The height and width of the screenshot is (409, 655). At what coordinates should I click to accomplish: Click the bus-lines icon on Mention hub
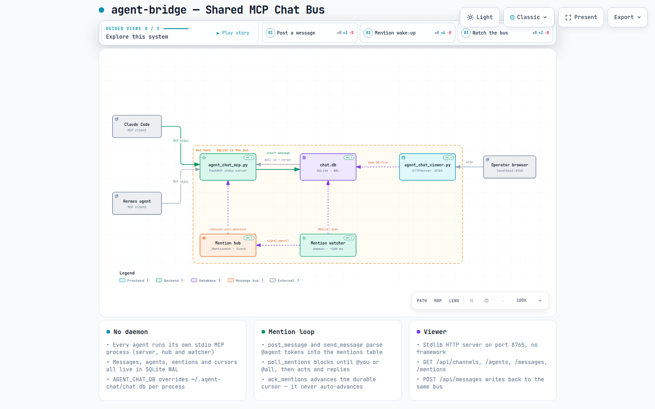(204, 238)
